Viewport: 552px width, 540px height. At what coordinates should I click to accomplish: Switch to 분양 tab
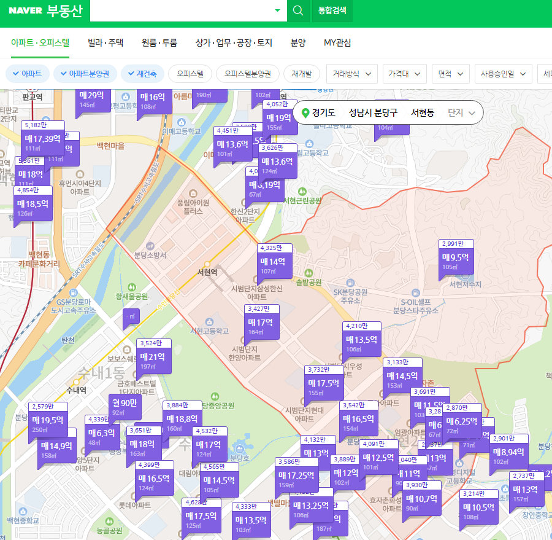pos(298,42)
